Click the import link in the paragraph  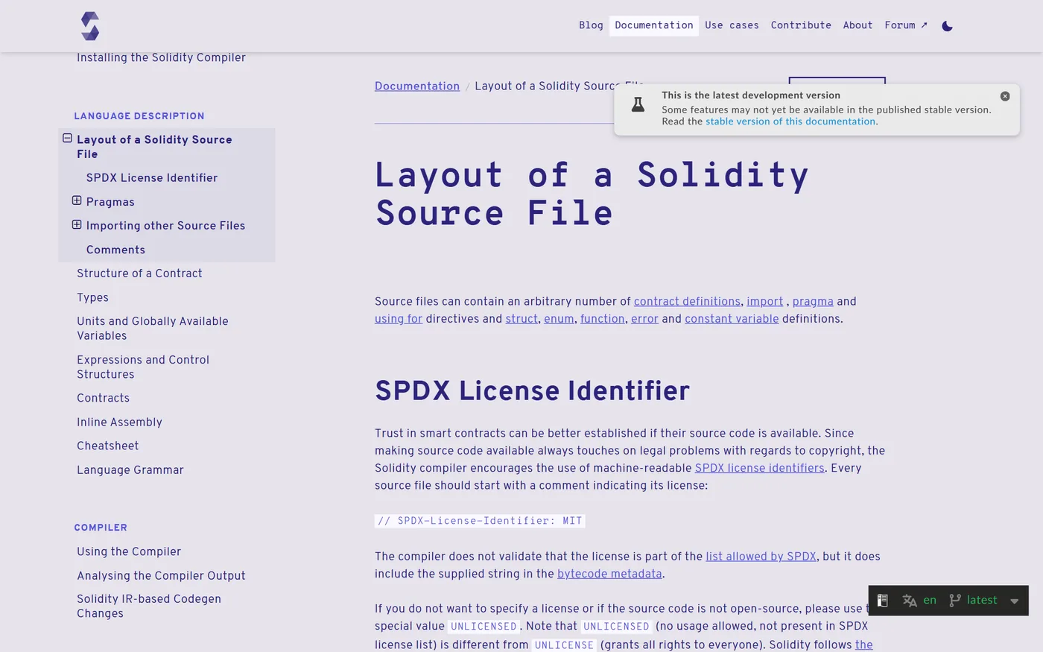click(765, 301)
